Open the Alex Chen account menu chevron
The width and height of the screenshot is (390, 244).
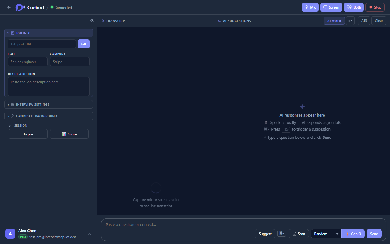(x=90, y=234)
